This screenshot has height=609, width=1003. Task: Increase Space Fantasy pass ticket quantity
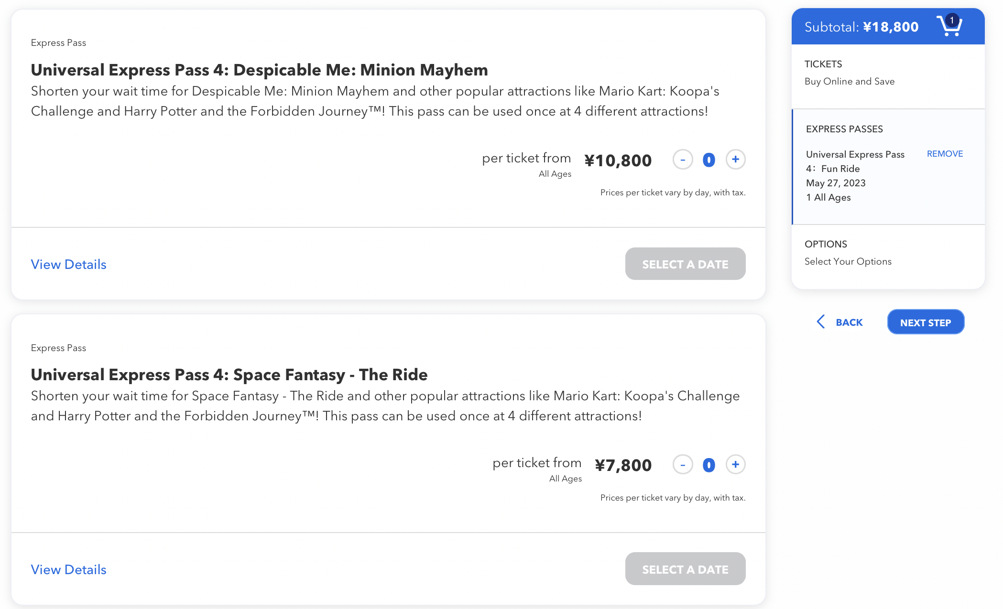tap(735, 464)
